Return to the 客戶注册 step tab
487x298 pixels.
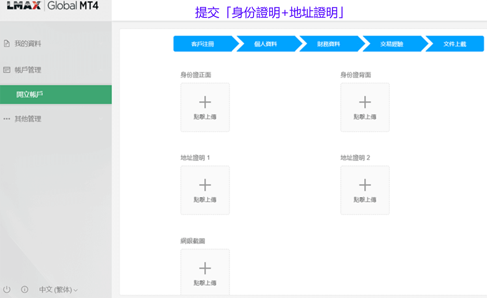tap(203, 44)
